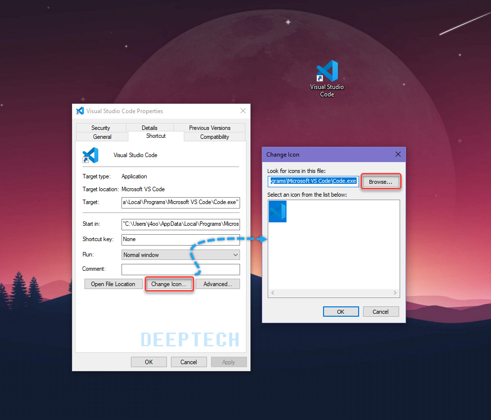The width and height of the screenshot is (491, 420).
Task: Select the VS Code icon in Change Icon list
Action: tap(278, 211)
